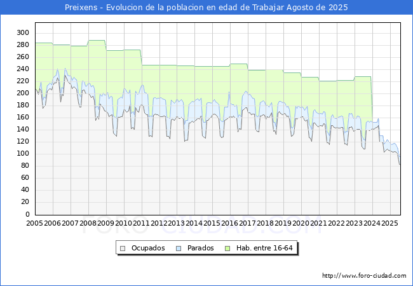Click the 2013 x-axis year label
The height and width of the screenshot is (286, 413).
point(176,223)
